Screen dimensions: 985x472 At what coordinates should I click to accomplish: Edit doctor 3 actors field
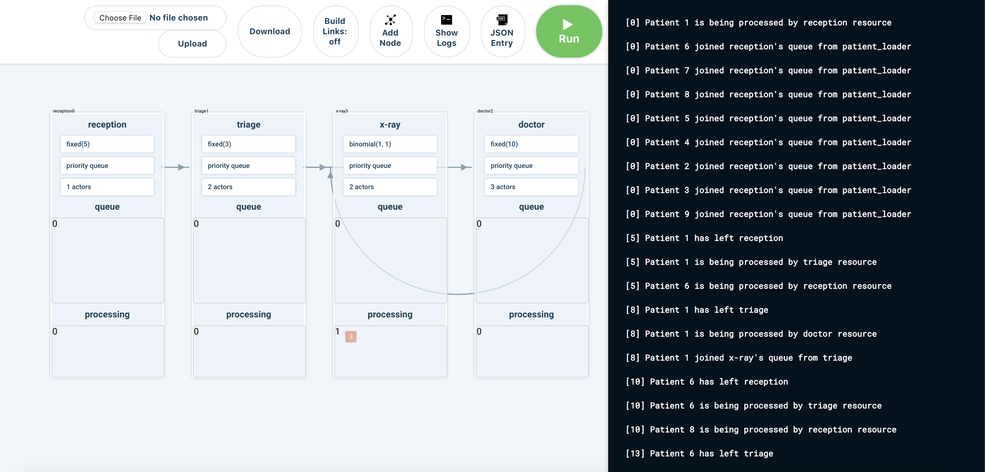pyautogui.click(x=531, y=187)
